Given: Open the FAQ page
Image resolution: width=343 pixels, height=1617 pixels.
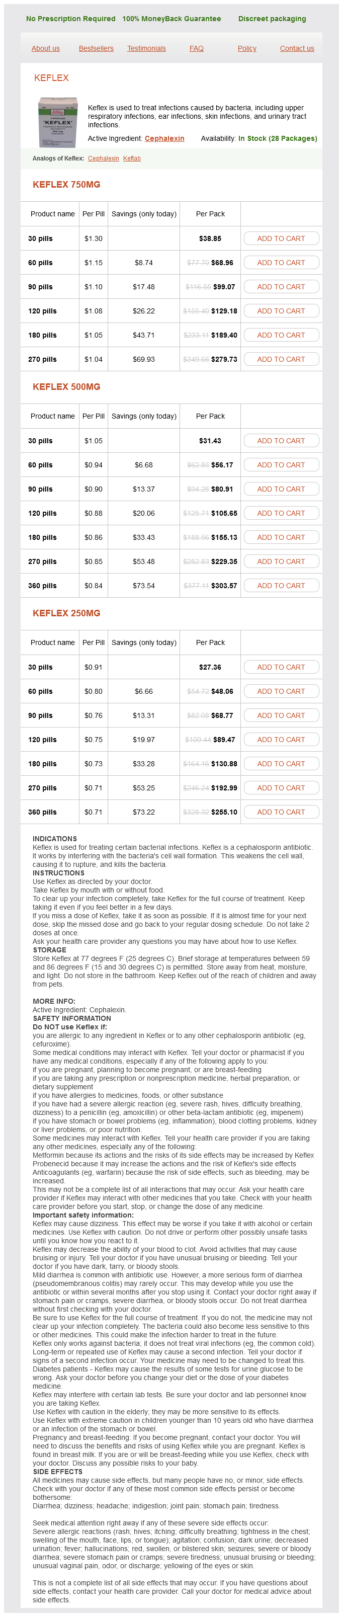Looking at the screenshot, I should click(x=196, y=48).
